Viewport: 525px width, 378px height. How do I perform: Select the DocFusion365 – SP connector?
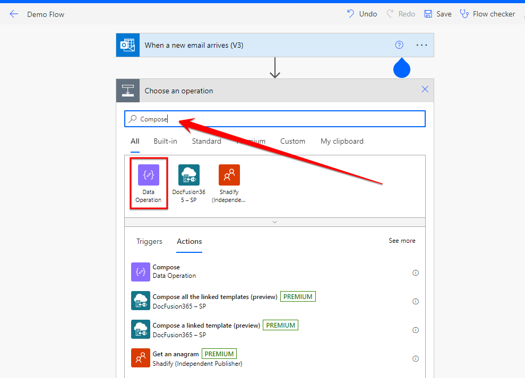189,183
